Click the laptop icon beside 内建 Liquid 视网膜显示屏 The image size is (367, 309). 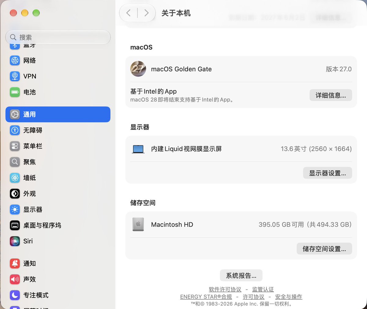click(138, 149)
